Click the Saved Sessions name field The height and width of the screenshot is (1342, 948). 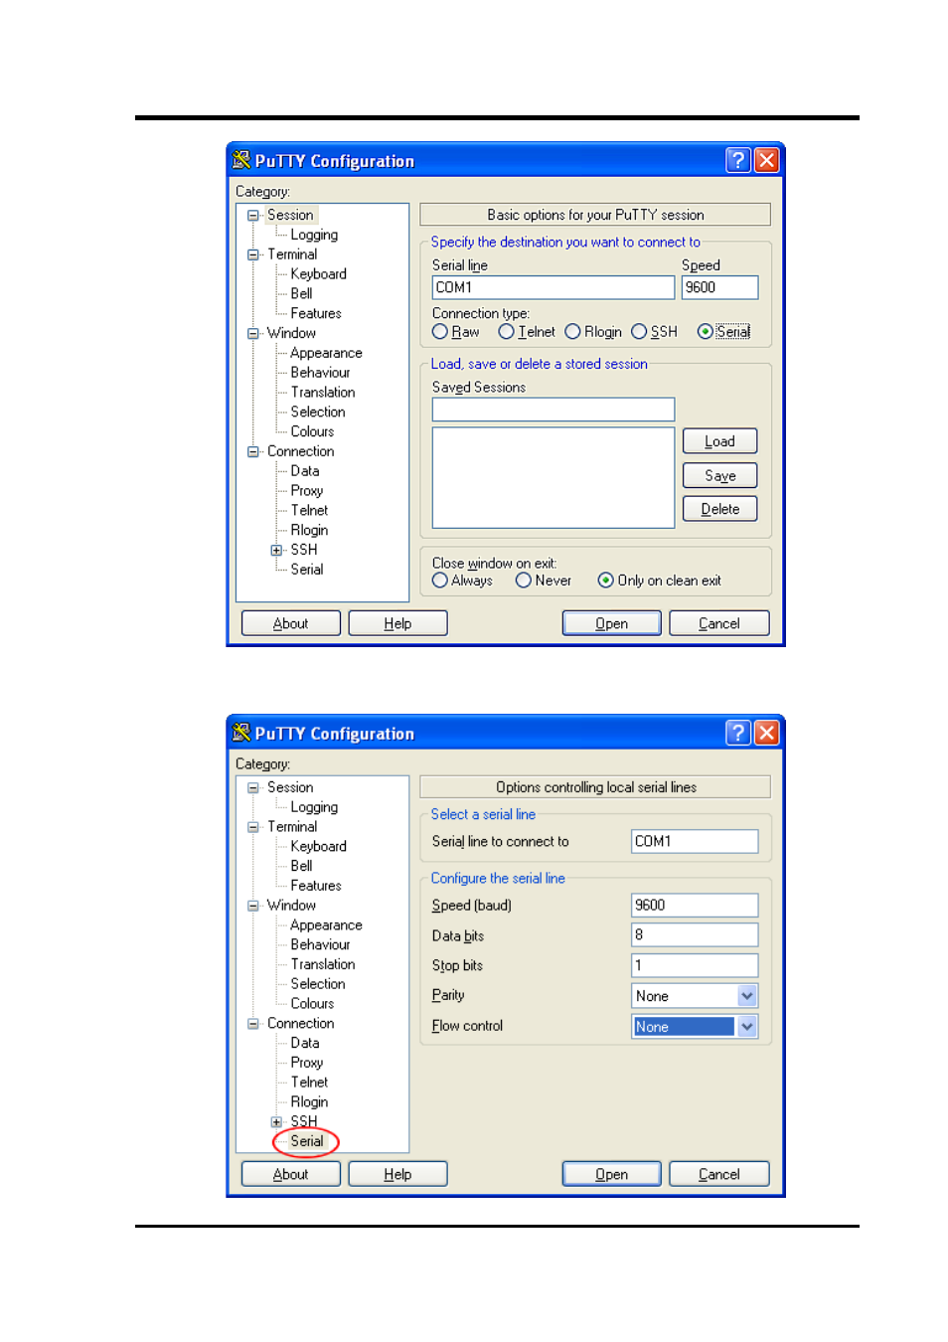point(553,410)
